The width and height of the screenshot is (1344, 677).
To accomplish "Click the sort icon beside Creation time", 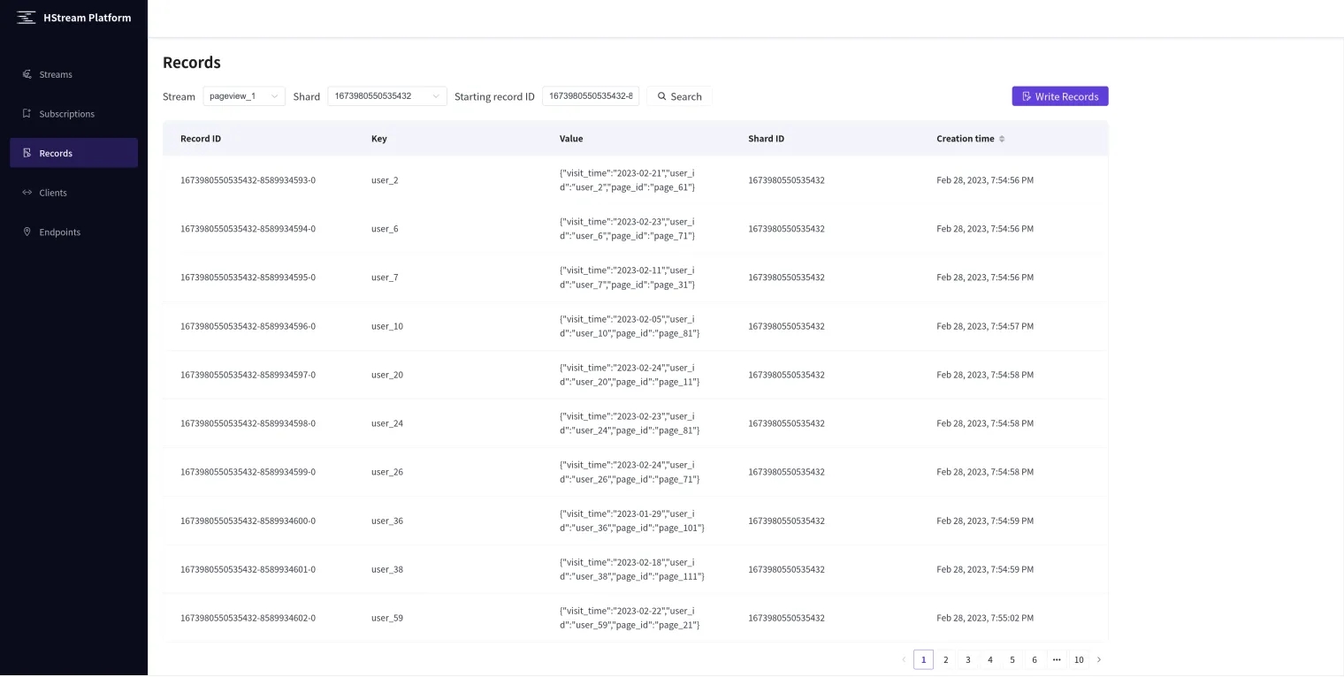I will tap(1002, 139).
